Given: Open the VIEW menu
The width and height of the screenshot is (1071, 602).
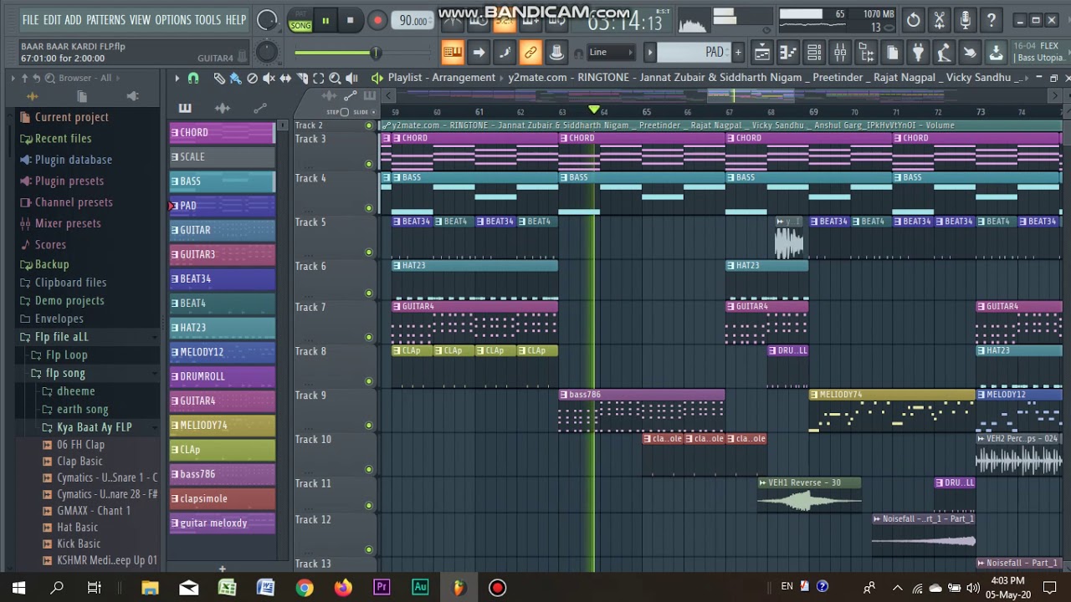Looking at the screenshot, I should (140, 20).
